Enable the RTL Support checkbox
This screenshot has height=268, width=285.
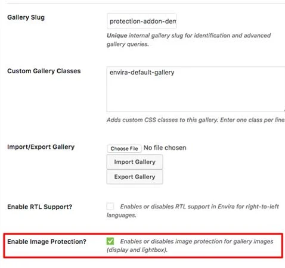tap(110, 206)
